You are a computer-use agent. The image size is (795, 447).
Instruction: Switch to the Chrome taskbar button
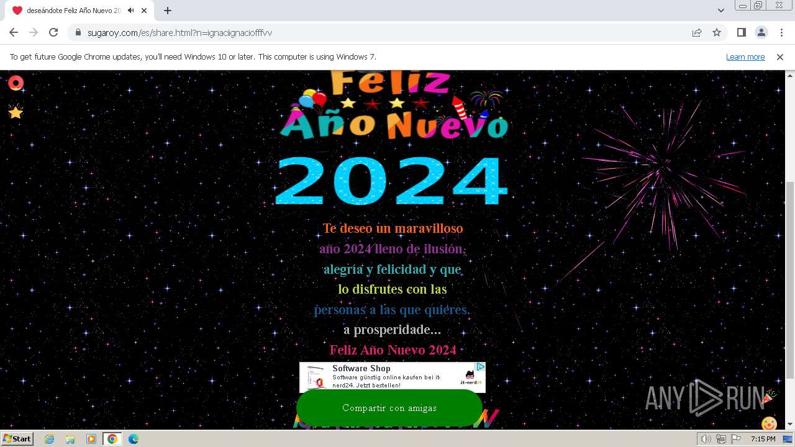[112, 439]
